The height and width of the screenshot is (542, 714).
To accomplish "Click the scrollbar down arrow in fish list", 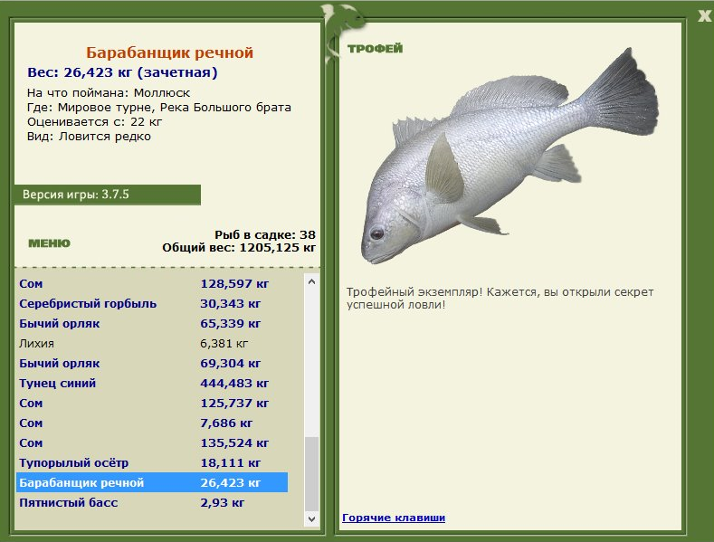I will pos(312,518).
